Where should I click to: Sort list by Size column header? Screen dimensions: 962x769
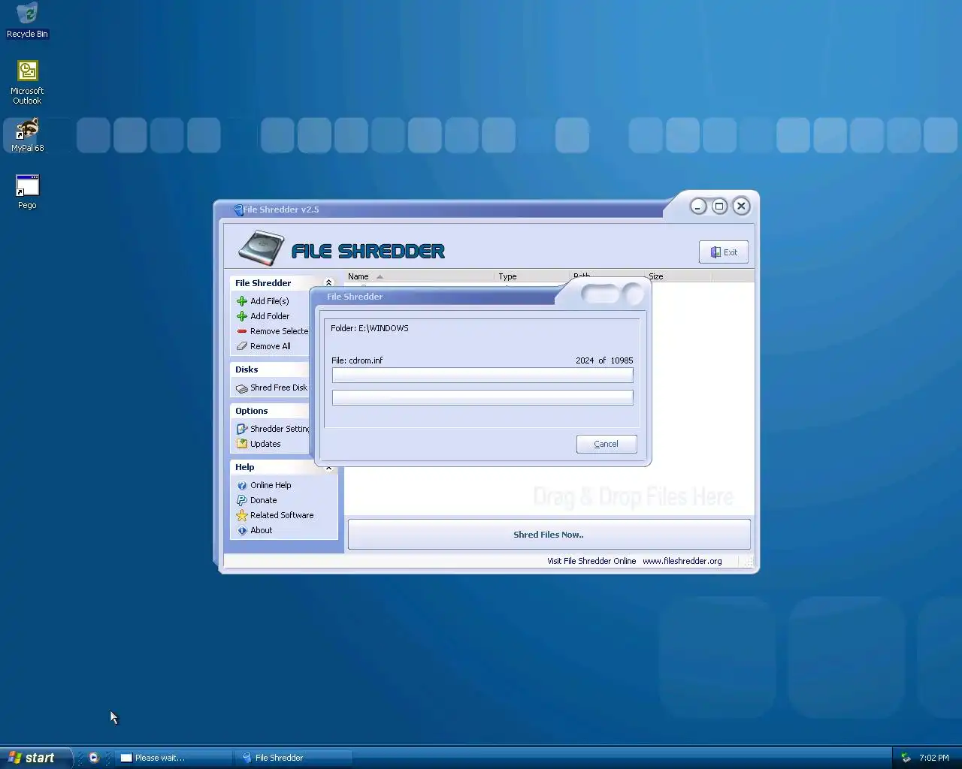[678, 276]
